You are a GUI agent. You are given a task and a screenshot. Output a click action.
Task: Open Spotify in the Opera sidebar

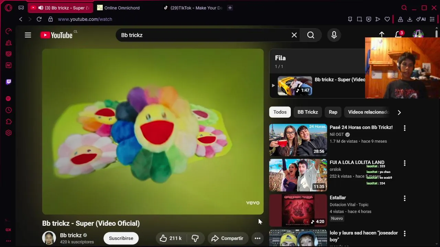click(9, 99)
